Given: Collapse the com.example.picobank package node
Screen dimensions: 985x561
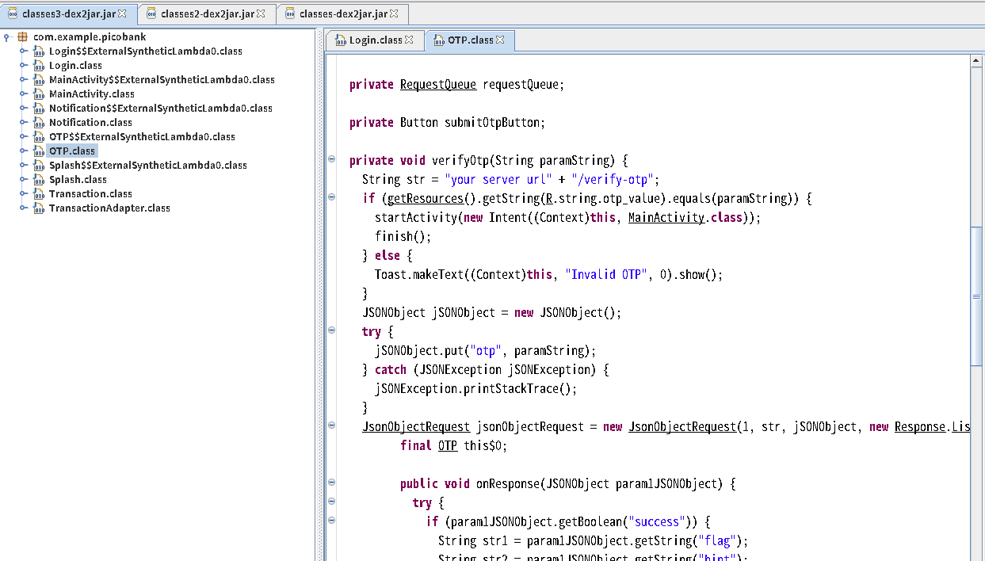Looking at the screenshot, I should pyautogui.click(x=7, y=37).
